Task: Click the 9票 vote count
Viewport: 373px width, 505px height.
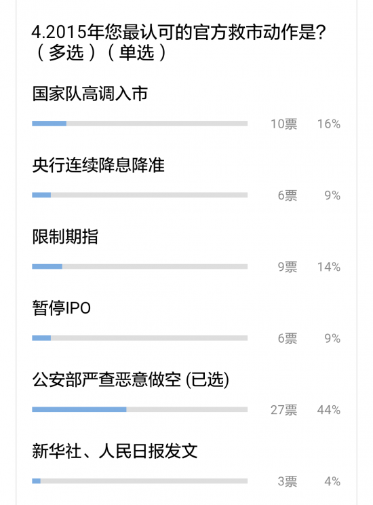Action: pyautogui.click(x=288, y=267)
